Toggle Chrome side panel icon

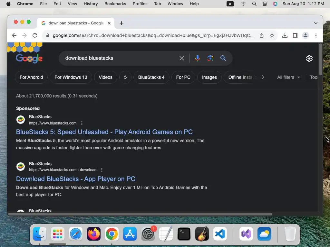click(x=295, y=35)
